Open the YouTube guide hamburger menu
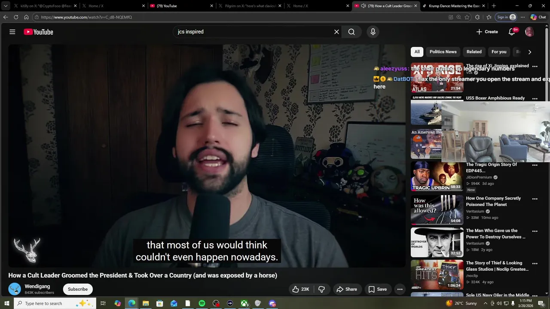Screen dimensions: 550x309 click(x=12, y=32)
